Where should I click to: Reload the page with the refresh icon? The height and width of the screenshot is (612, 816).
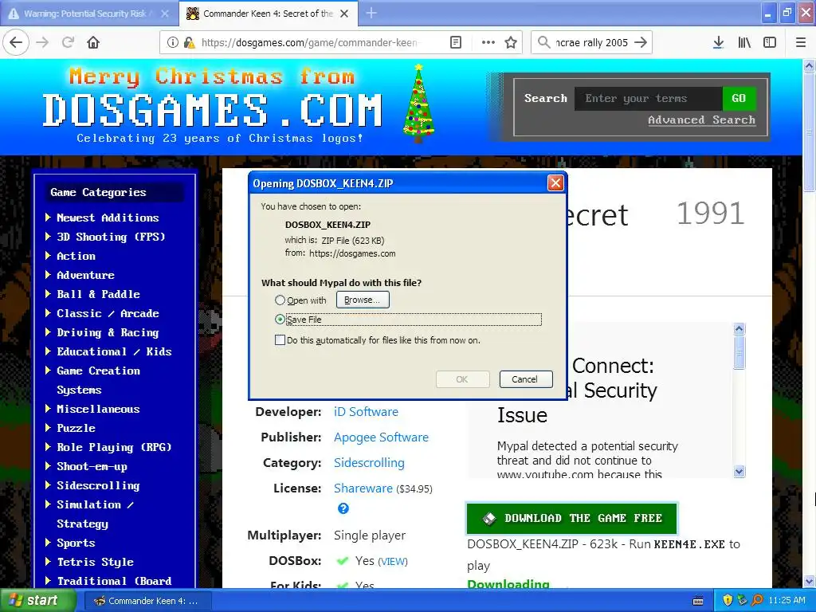68,42
